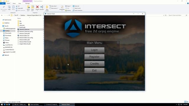Screen dimensions: 189x106
Task: Click 'Desktop' in the address breadcrumb
Action: (22, 15)
